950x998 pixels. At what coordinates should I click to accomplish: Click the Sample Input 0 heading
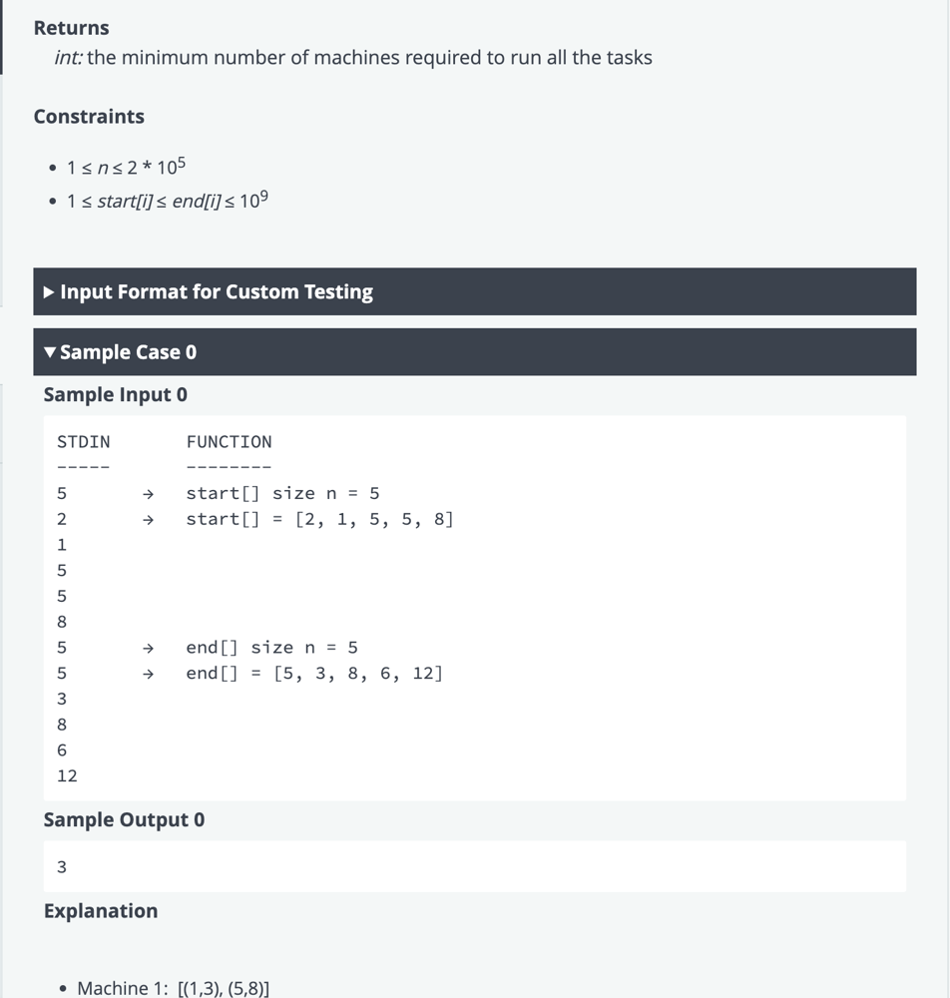115,395
